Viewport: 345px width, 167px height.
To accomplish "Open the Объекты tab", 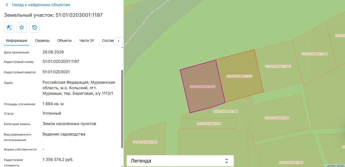I will pyautogui.click(x=64, y=41).
